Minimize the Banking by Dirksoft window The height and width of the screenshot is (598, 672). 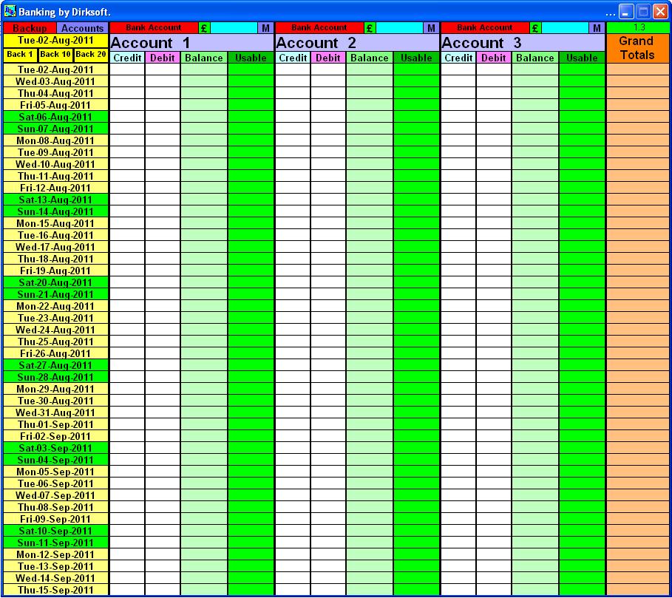[625, 12]
